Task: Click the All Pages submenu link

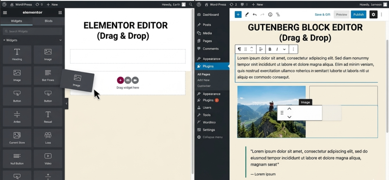Action: pyautogui.click(x=204, y=74)
